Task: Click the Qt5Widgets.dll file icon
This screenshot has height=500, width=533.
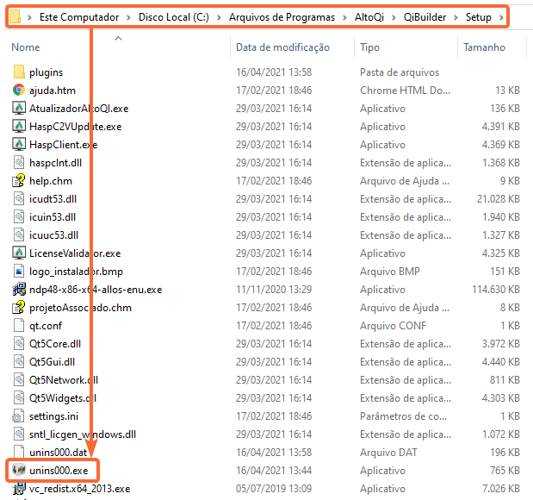Action: tap(19, 398)
